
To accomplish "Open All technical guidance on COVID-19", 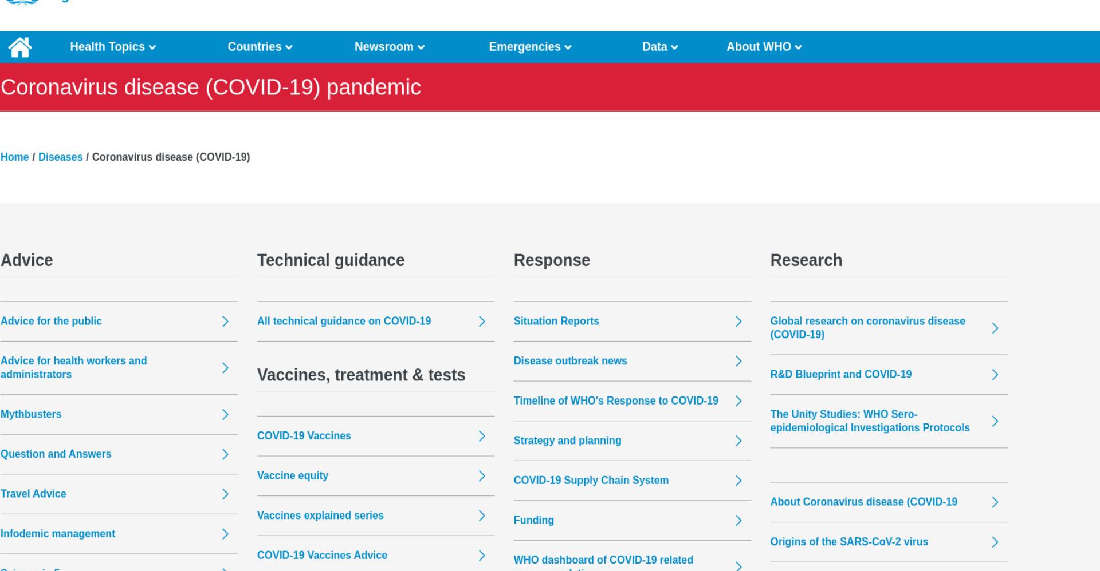I will (x=344, y=321).
